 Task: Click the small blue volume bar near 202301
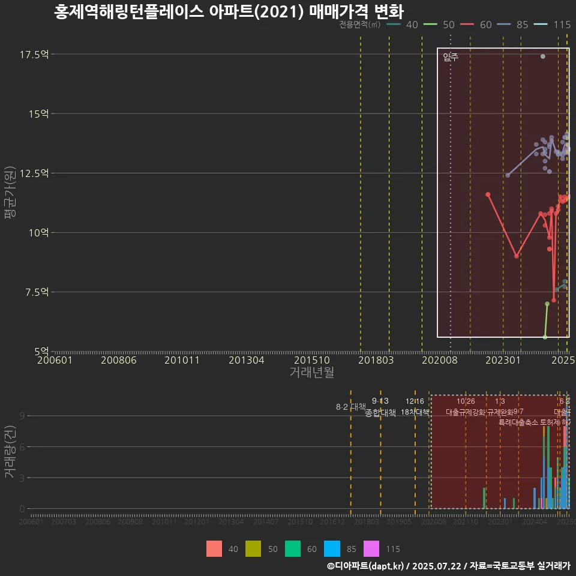[505, 503]
